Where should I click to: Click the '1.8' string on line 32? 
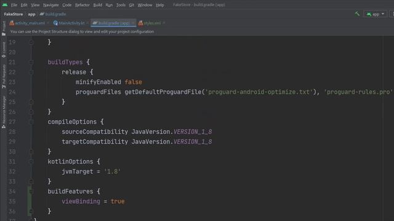point(112,172)
